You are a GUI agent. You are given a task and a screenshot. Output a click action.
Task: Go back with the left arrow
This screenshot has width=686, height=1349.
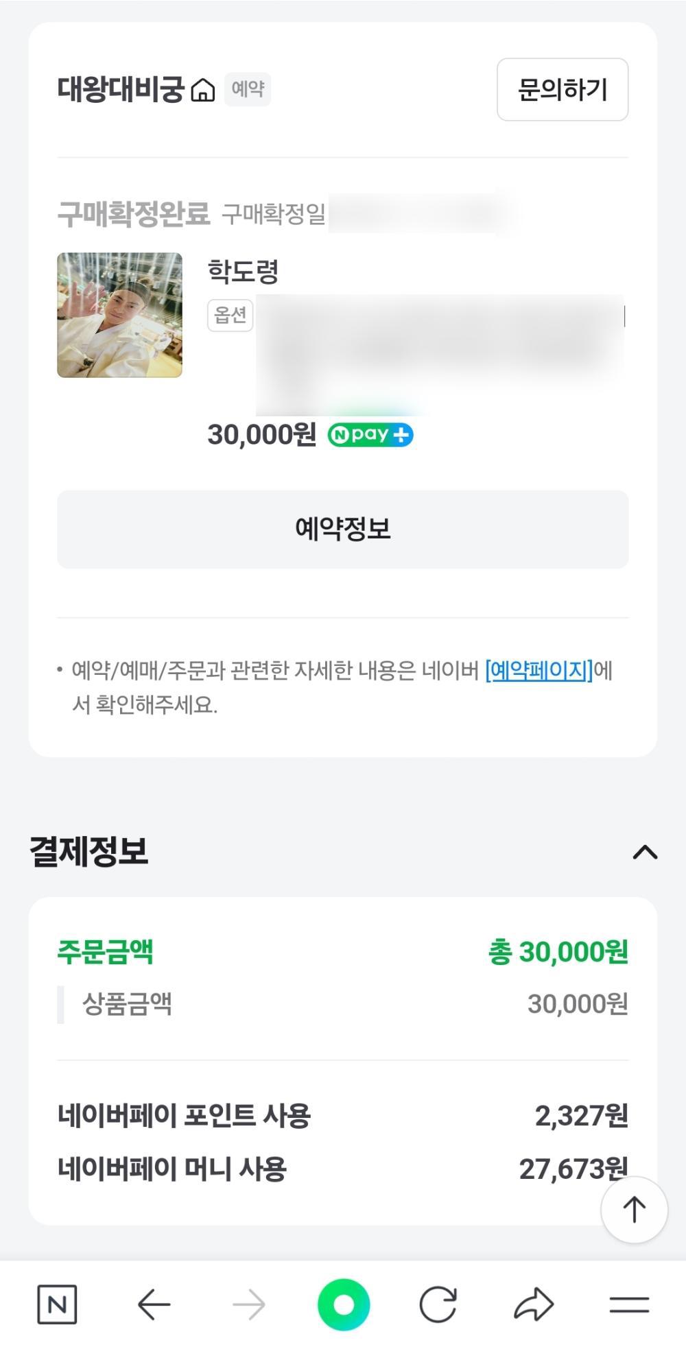(x=154, y=1304)
